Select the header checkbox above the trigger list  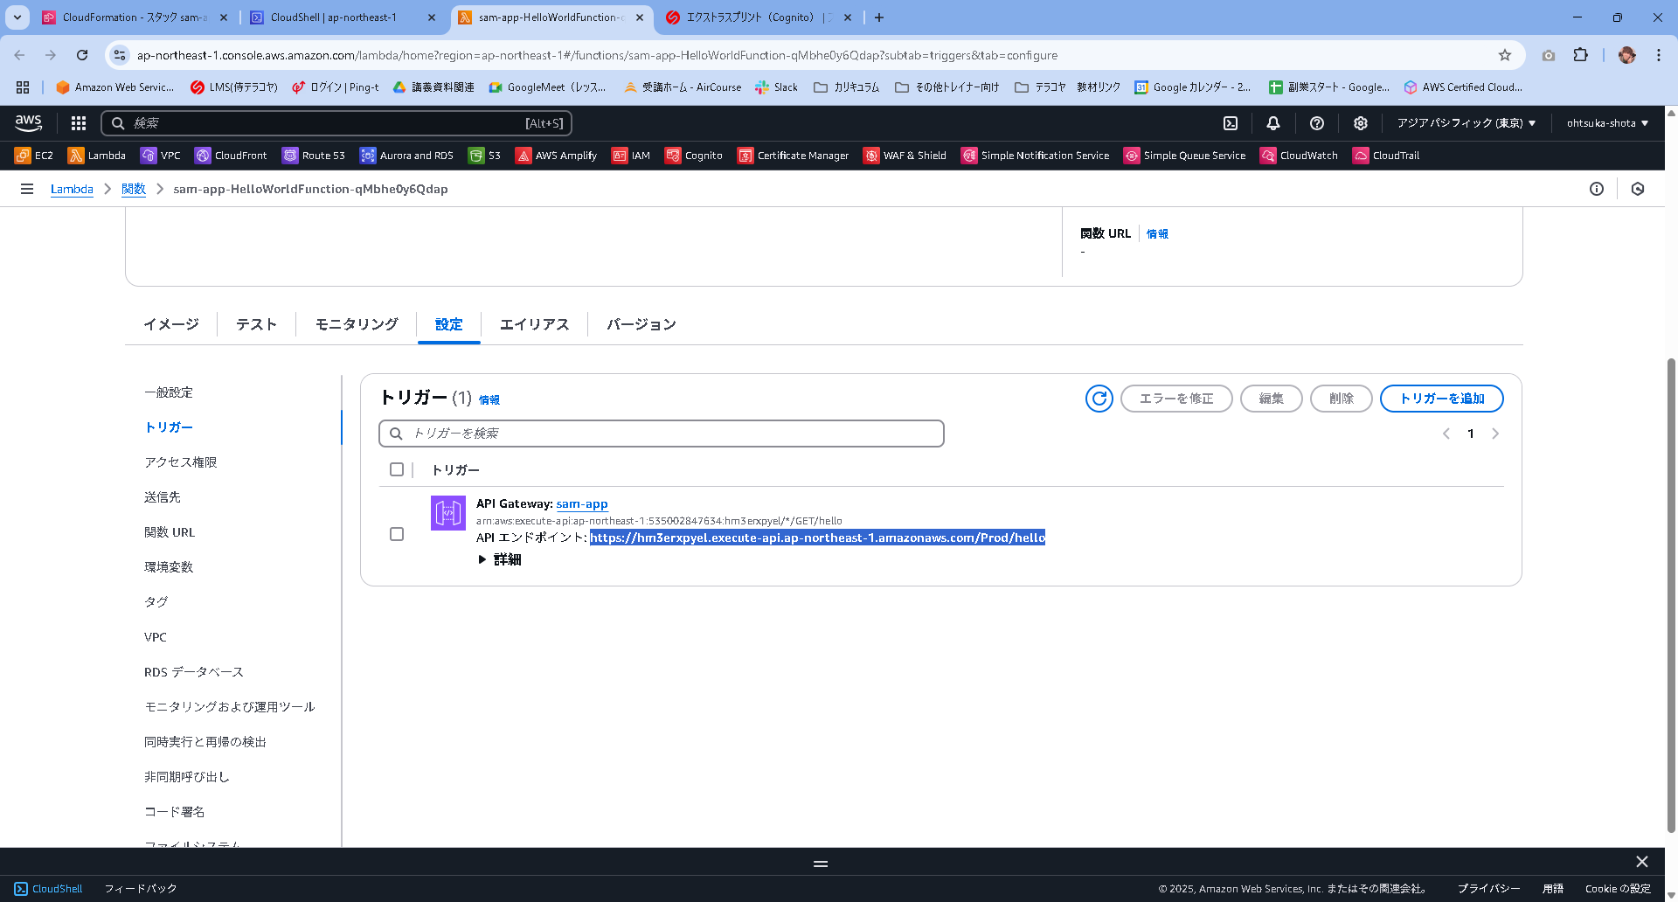click(397, 469)
